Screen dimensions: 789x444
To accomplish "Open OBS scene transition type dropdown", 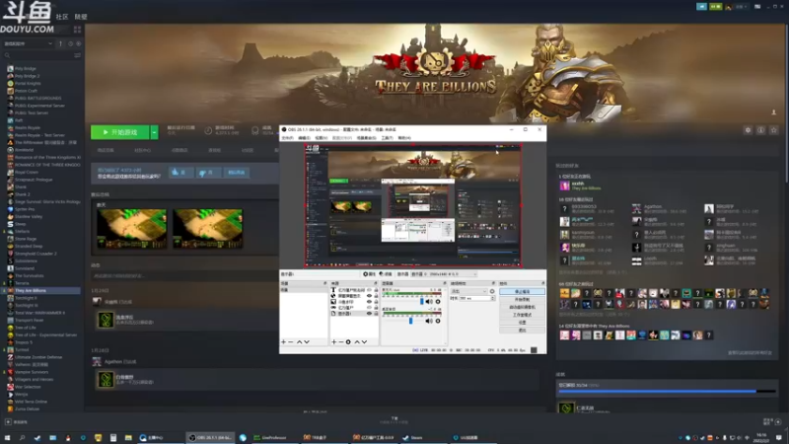I will coord(469,291).
